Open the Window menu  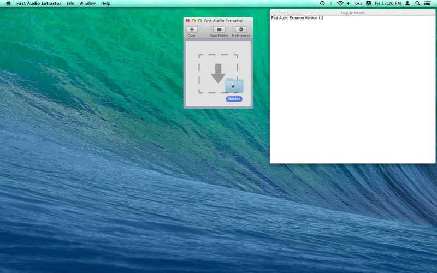pos(87,3)
